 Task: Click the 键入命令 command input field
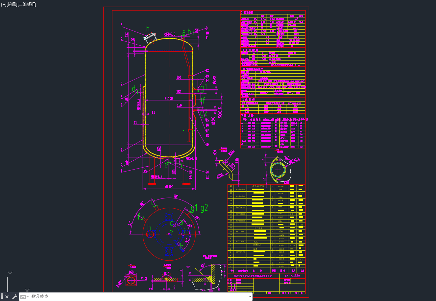coord(138,296)
